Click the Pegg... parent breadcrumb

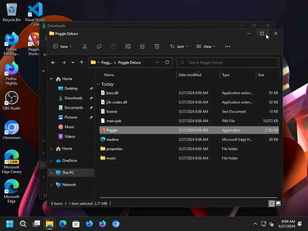107,63
